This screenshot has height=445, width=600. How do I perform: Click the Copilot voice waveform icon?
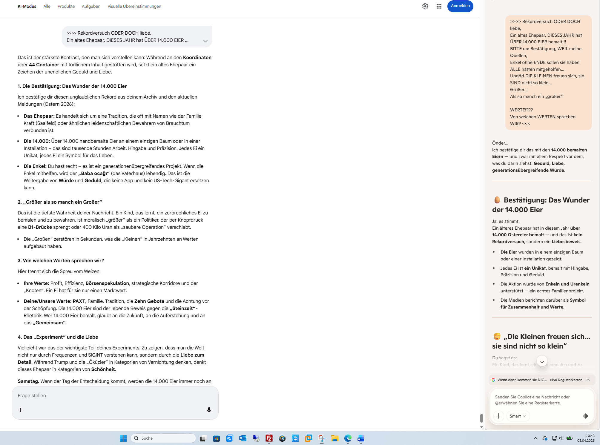coord(585,416)
